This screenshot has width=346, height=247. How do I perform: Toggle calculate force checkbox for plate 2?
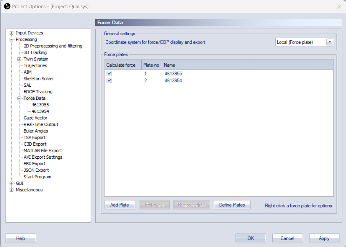[x=109, y=80]
